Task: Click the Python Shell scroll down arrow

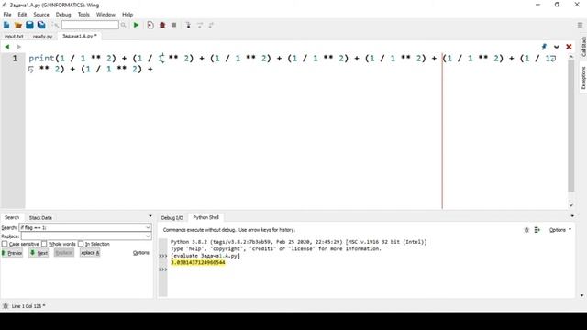Action: pyautogui.click(x=581, y=295)
